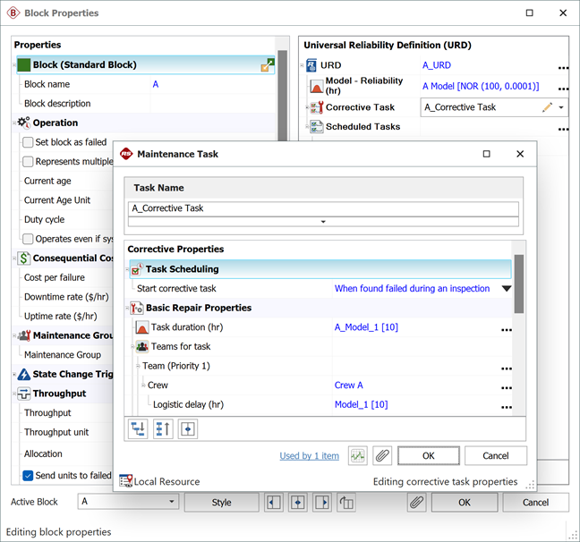Open the plot icon next to Used by link
This screenshot has width=580, height=542.
point(358,455)
